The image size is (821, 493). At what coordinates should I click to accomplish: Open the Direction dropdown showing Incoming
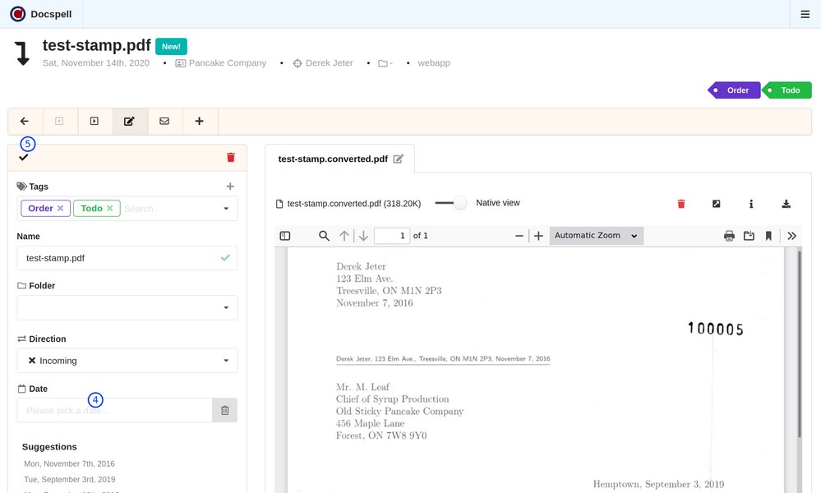coord(127,361)
